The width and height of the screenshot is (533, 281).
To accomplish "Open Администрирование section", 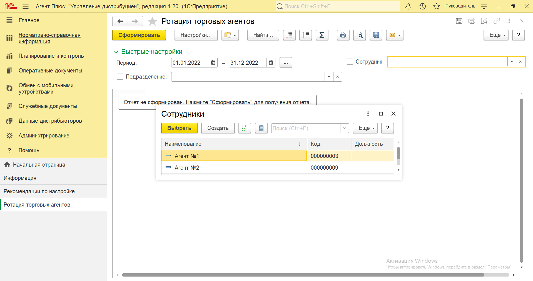I will (x=44, y=136).
